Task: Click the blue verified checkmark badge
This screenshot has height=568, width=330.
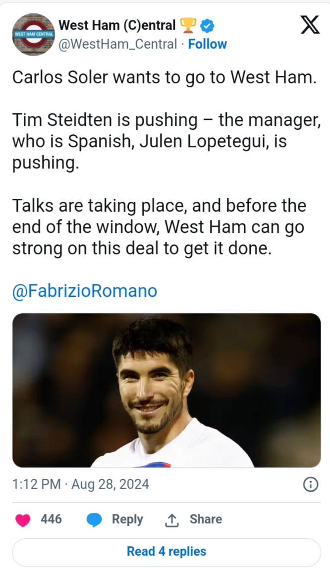Action: coord(208,25)
